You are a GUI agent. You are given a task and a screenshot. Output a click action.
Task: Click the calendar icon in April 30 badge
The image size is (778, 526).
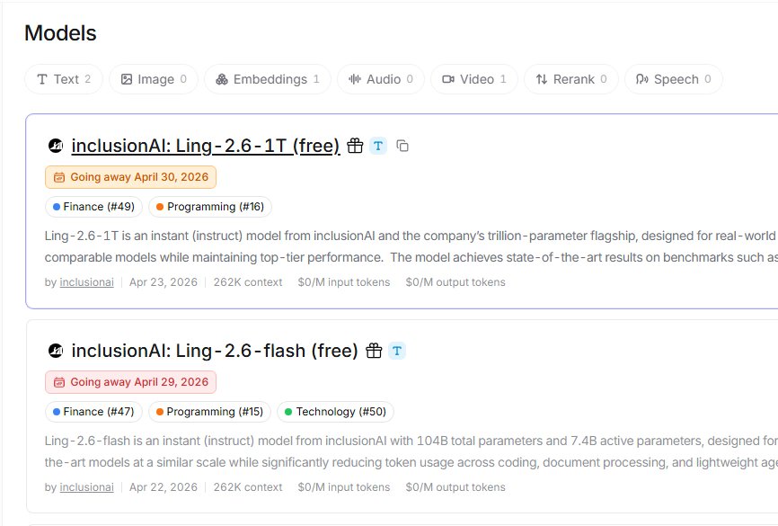point(59,177)
